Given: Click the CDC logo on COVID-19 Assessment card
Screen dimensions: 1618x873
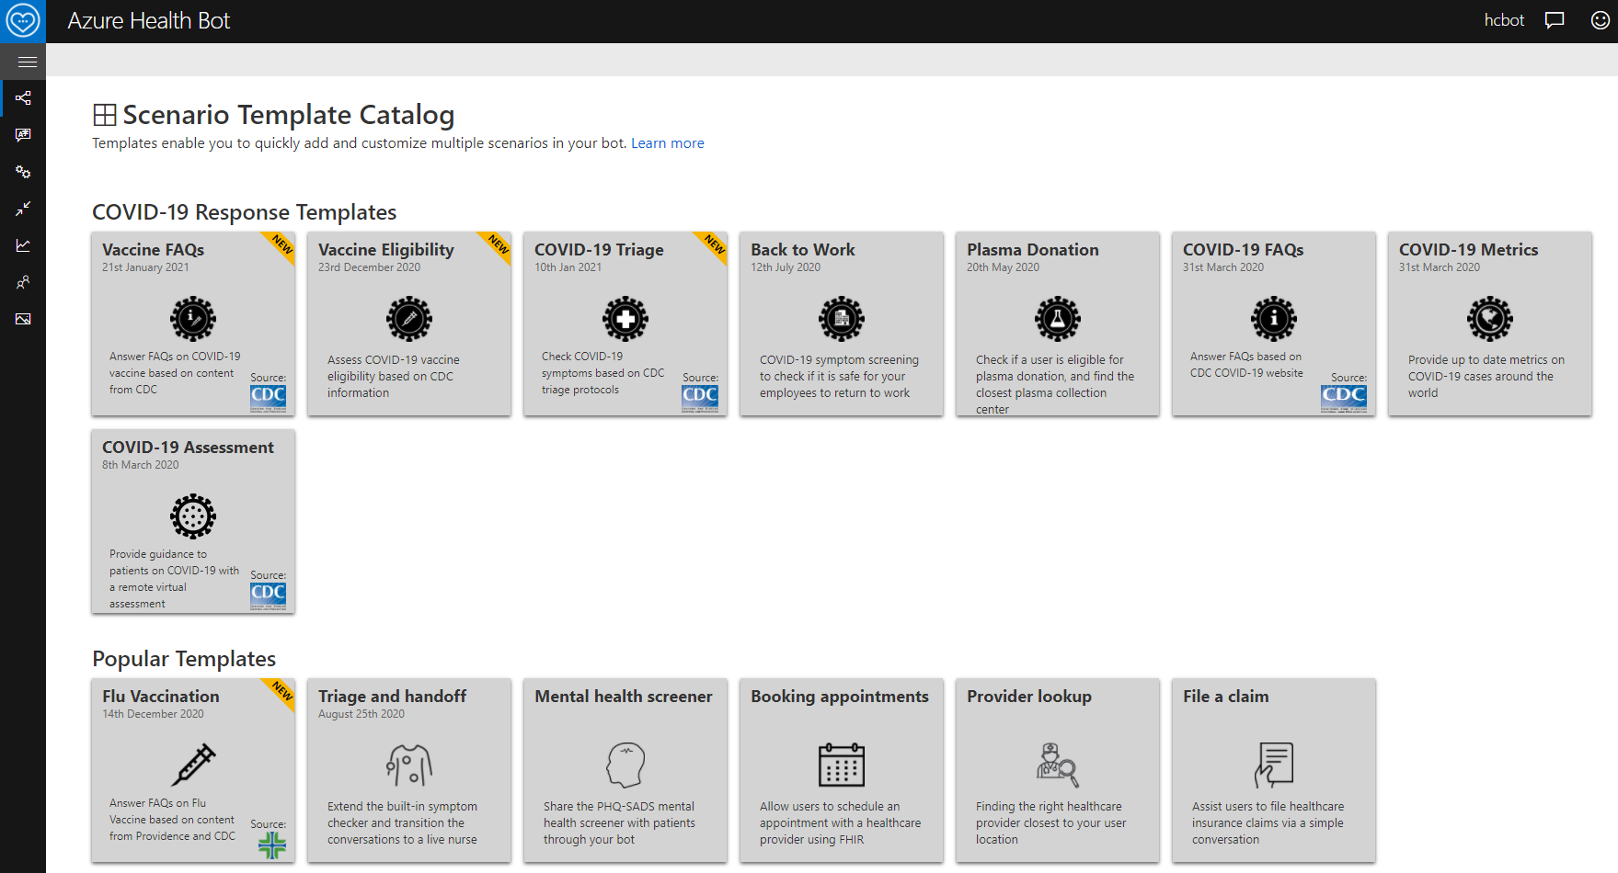Looking at the screenshot, I should coord(268,595).
